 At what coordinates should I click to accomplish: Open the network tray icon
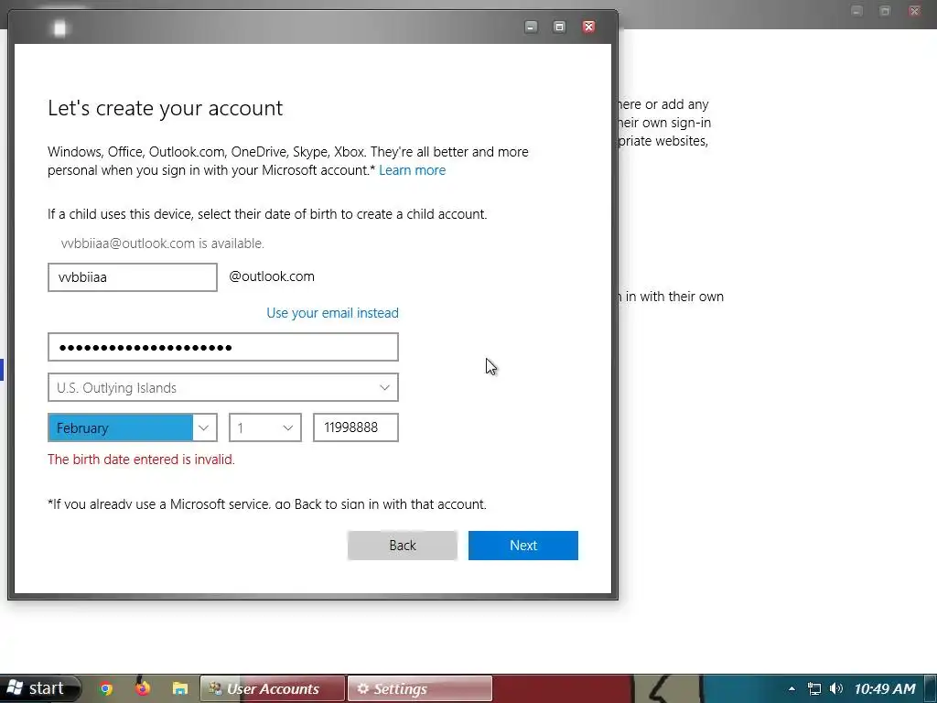pos(813,689)
